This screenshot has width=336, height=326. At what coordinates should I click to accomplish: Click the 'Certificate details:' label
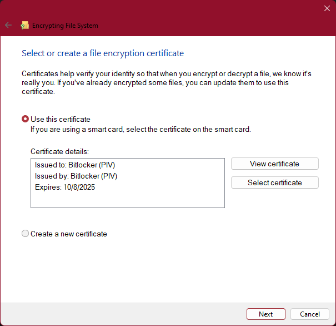point(59,151)
